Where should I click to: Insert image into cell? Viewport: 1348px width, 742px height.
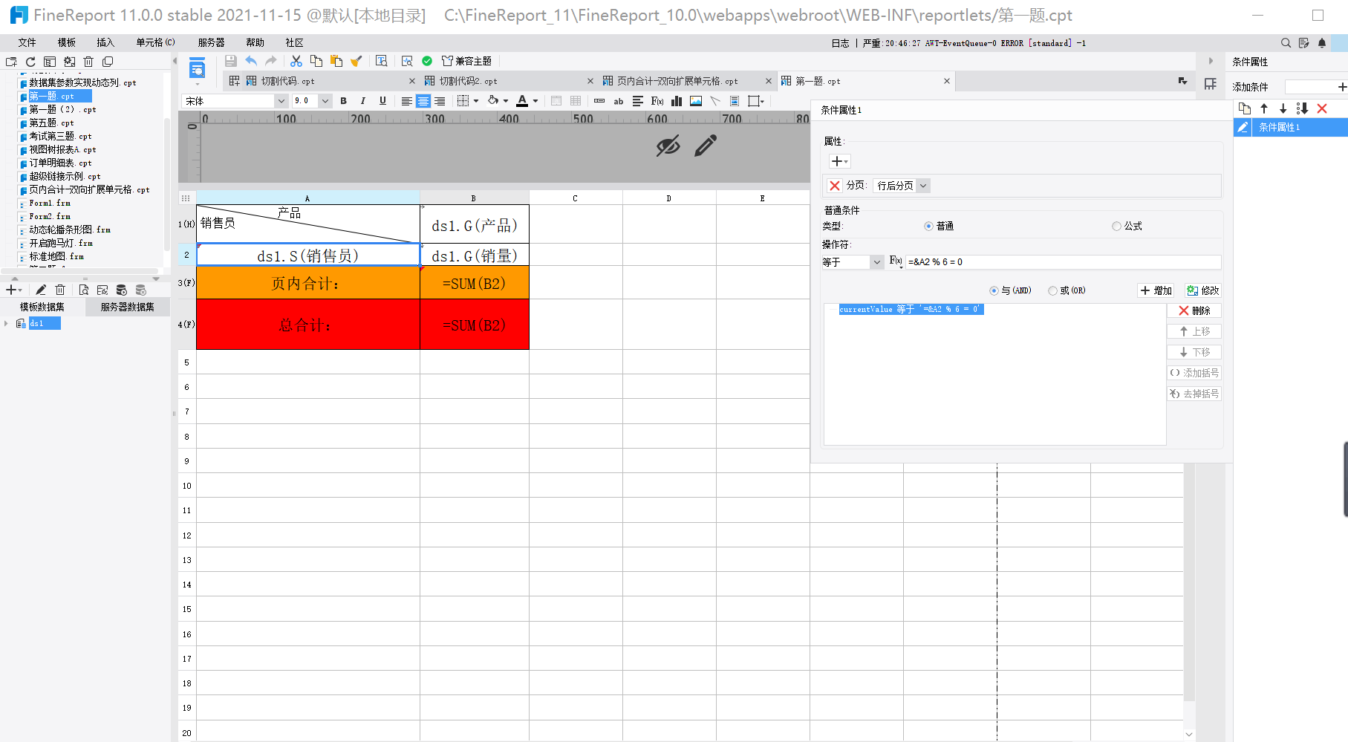click(696, 101)
